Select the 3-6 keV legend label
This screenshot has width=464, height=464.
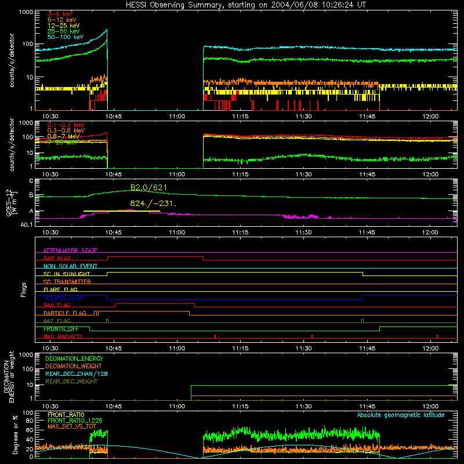60,14
